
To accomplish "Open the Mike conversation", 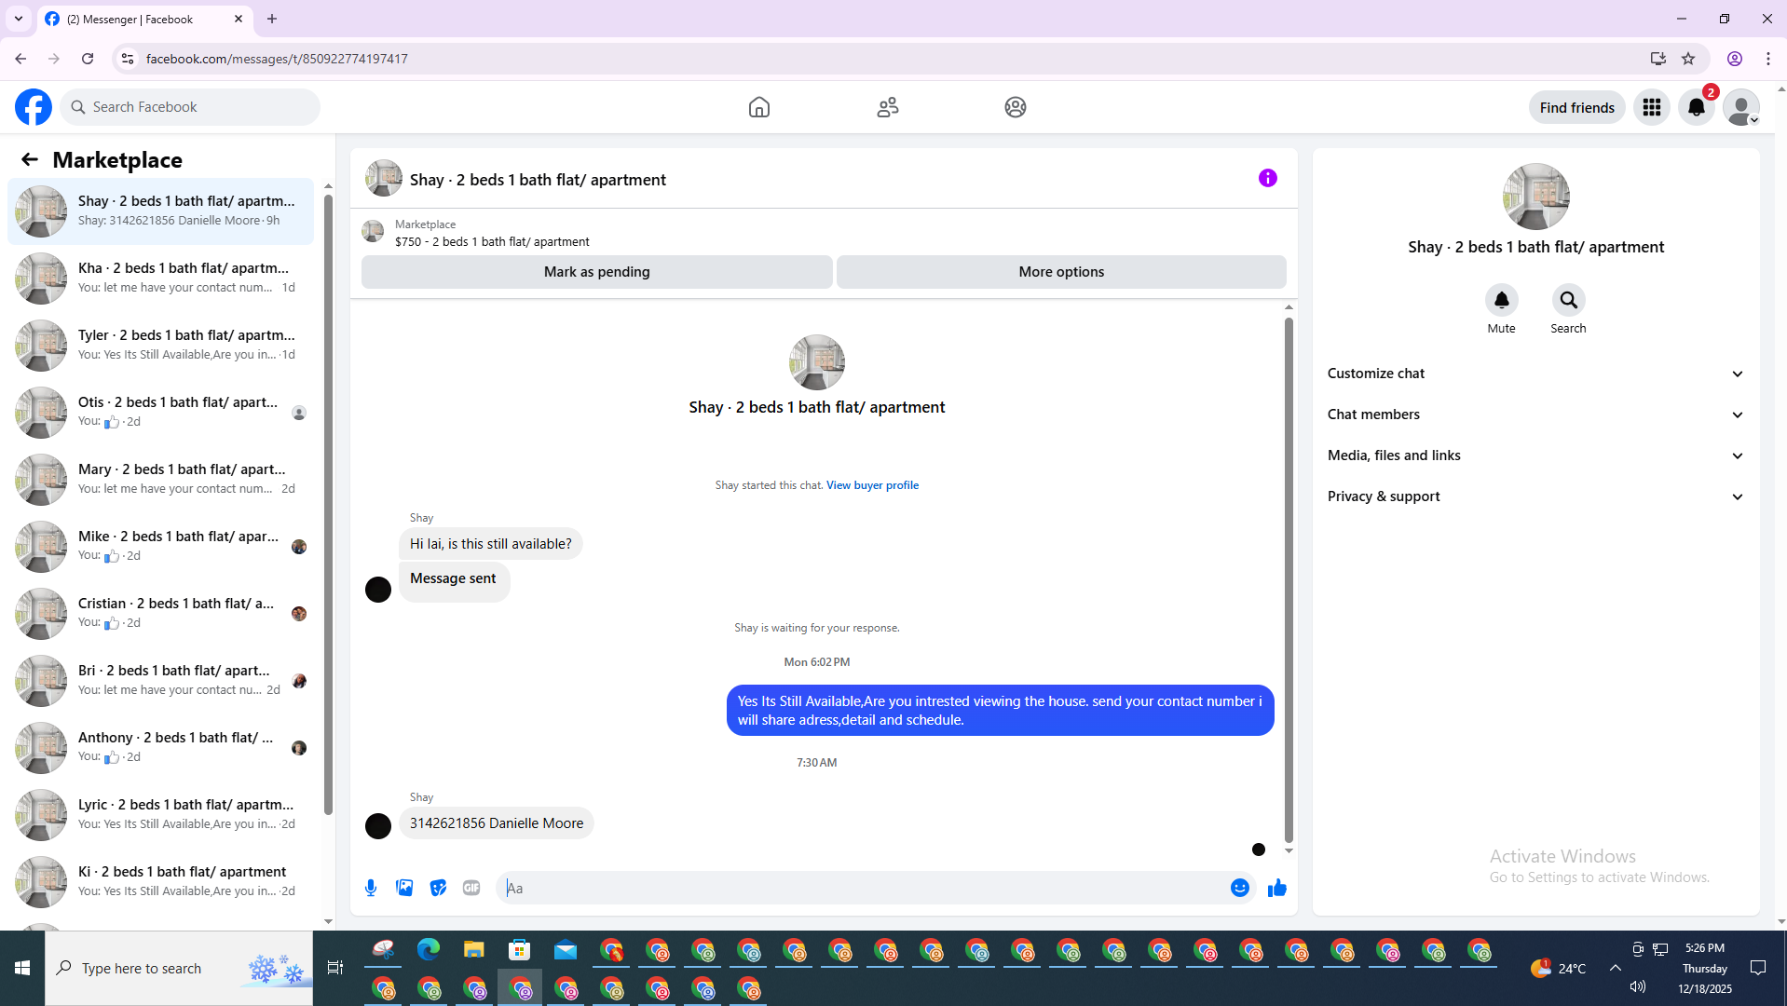I will coord(160,546).
